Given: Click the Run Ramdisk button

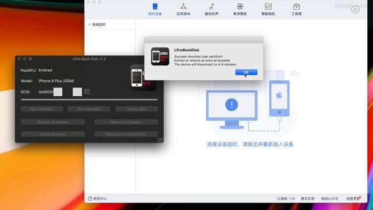Looking at the screenshot, I should pyautogui.click(x=89, y=109).
